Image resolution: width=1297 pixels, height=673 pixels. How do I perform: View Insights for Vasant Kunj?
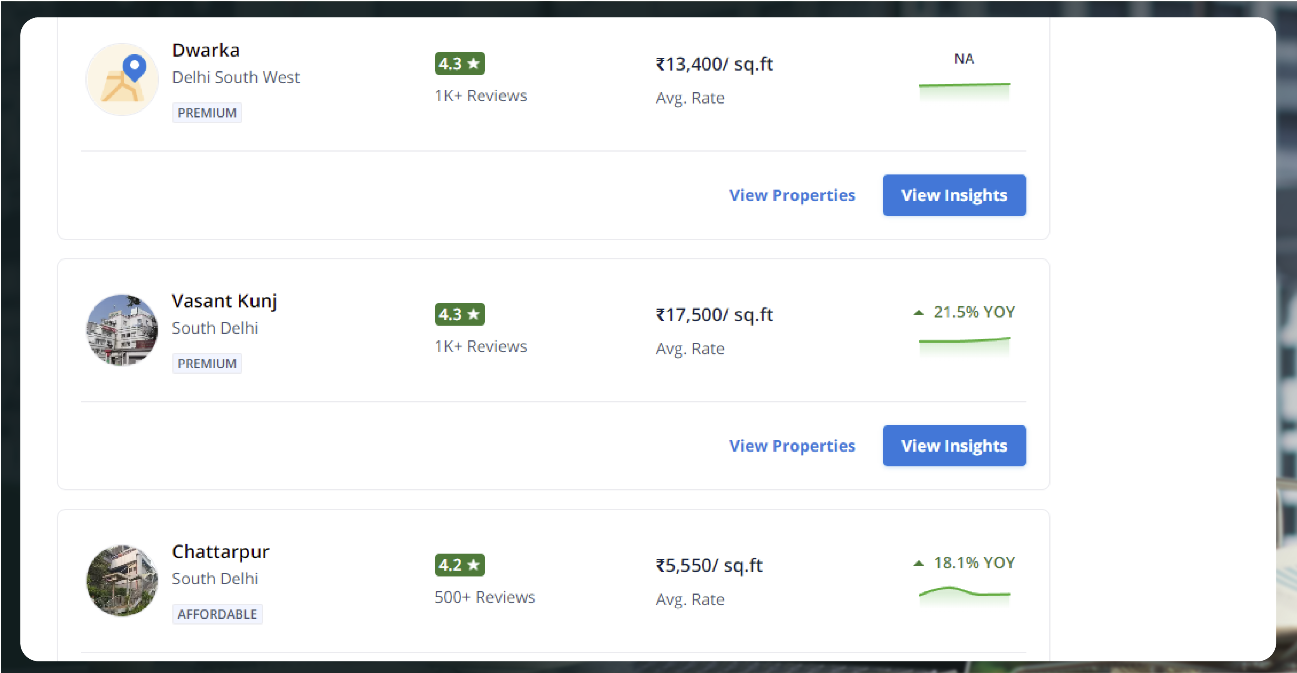[x=954, y=446]
